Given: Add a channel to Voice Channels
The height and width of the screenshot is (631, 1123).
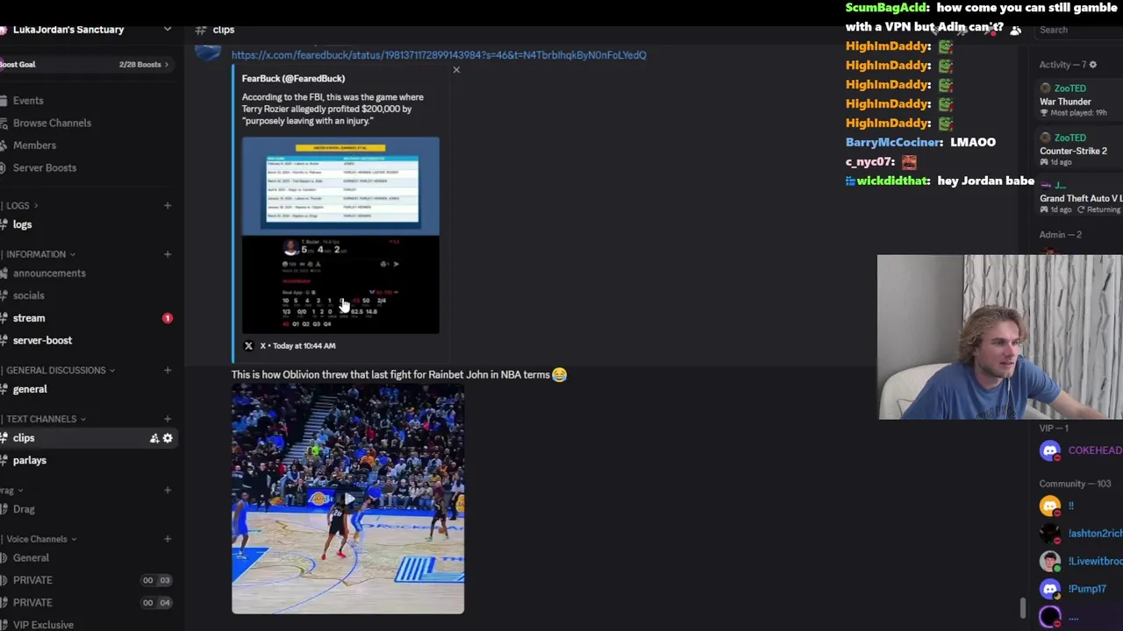Looking at the screenshot, I should click(x=167, y=539).
